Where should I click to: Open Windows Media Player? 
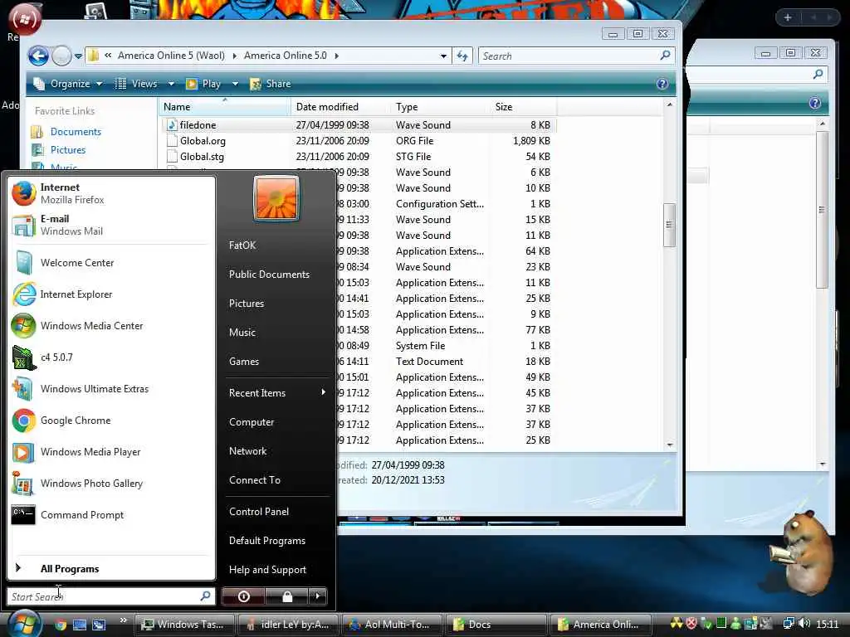tap(111, 452)
